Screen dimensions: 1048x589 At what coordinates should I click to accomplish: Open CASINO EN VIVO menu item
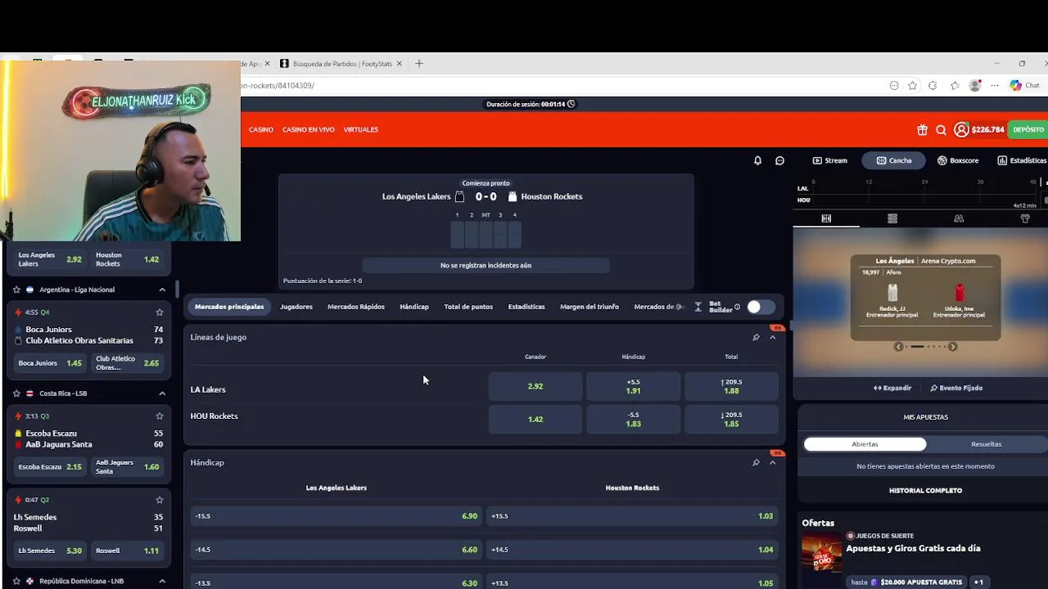tap(309, 129)
